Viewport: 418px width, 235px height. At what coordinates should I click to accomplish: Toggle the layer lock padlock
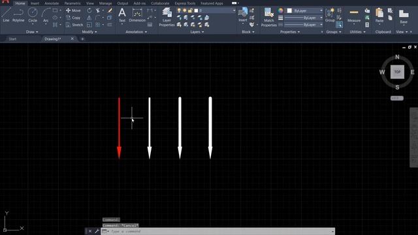(190, 10)
